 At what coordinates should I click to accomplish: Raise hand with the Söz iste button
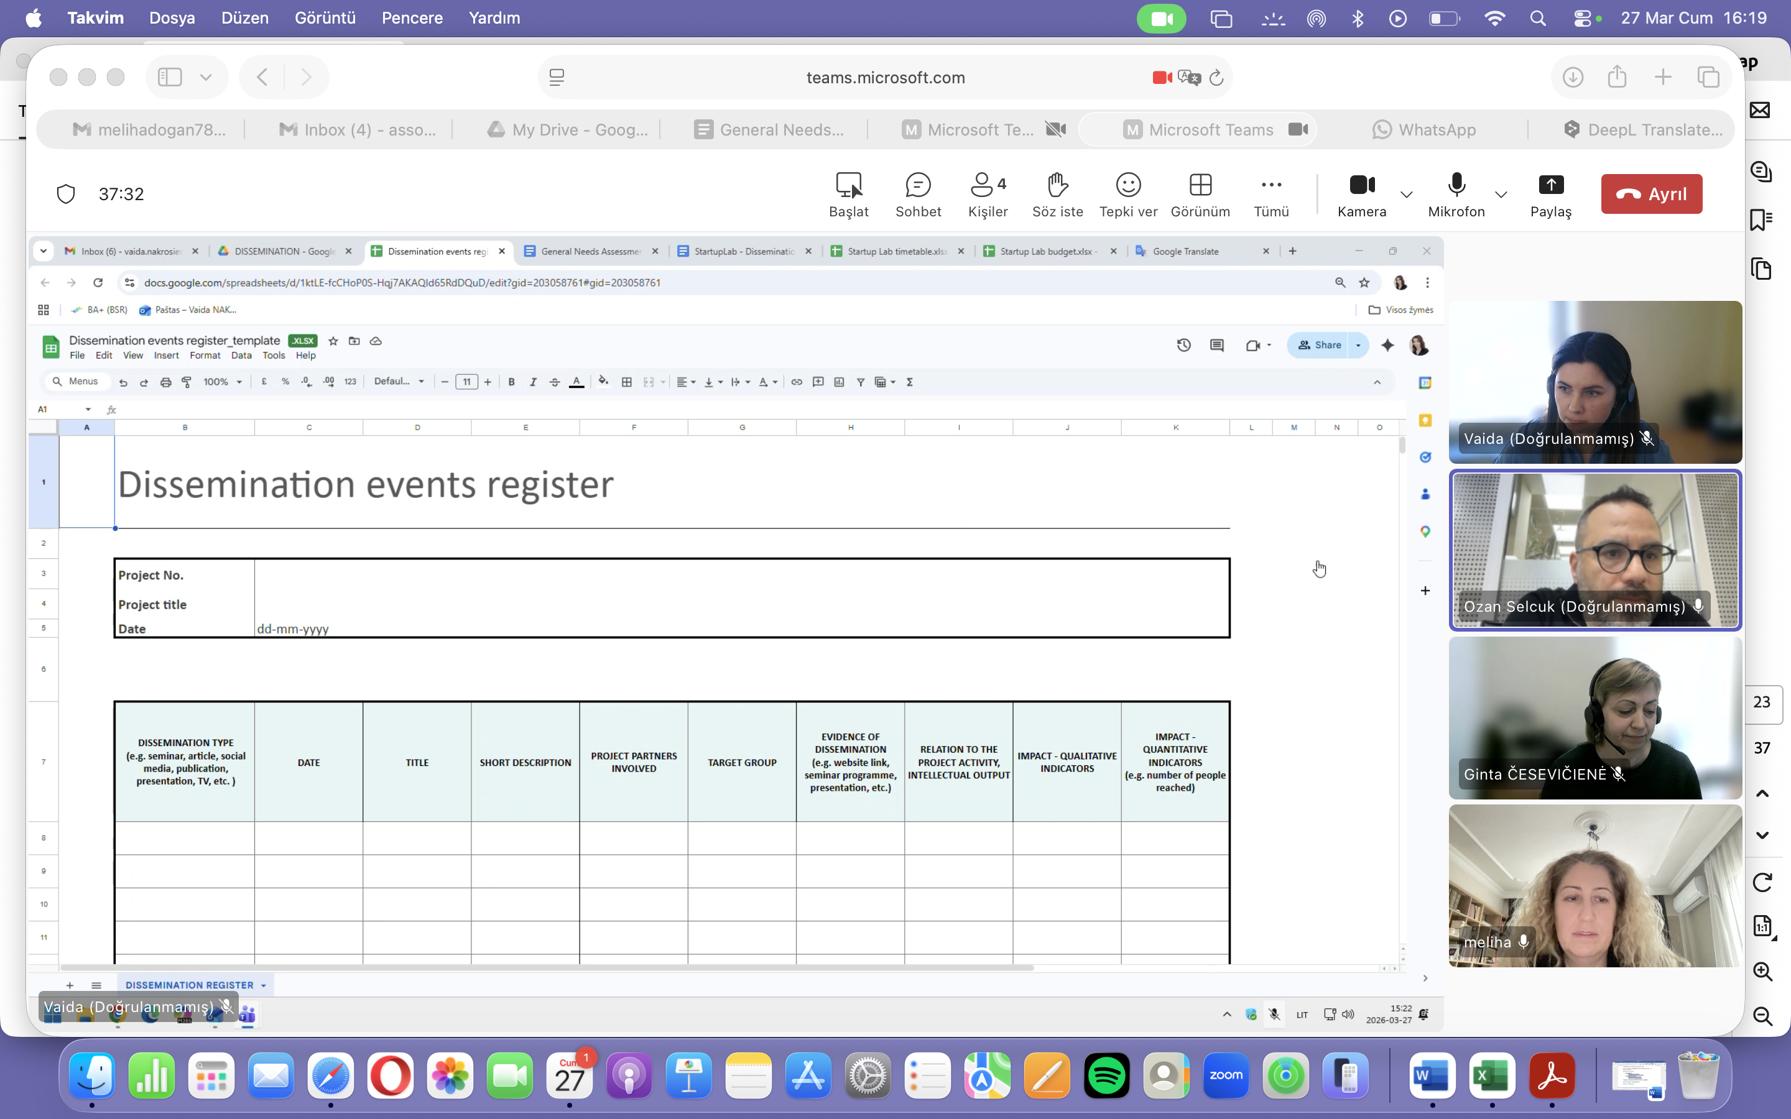click(x=1058, y=195)
